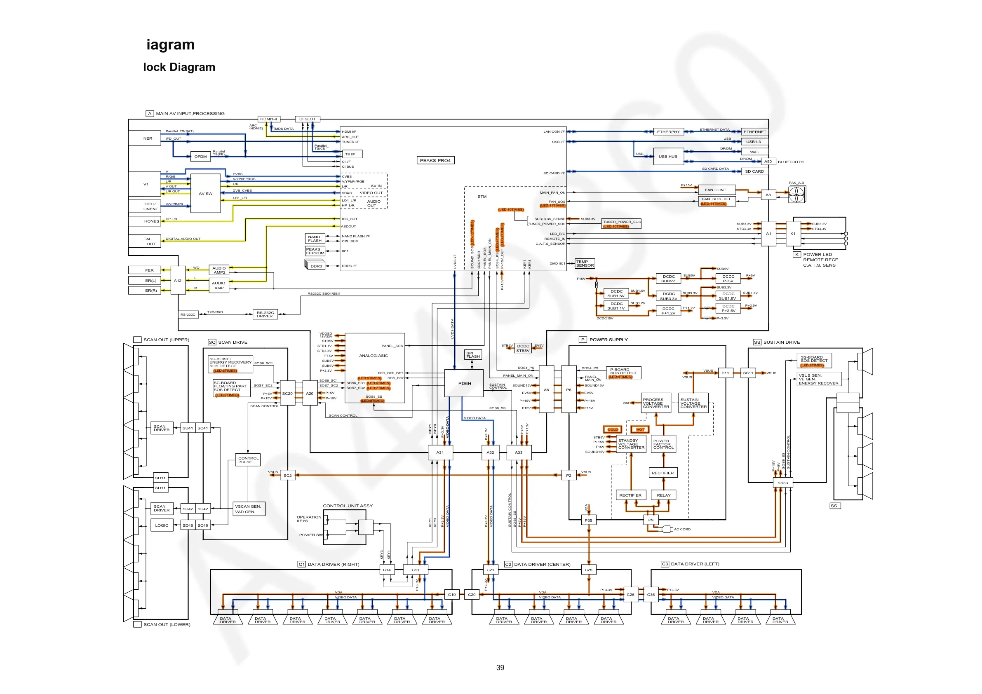Click the ETHERPHY block

click(x=668, y=132)
